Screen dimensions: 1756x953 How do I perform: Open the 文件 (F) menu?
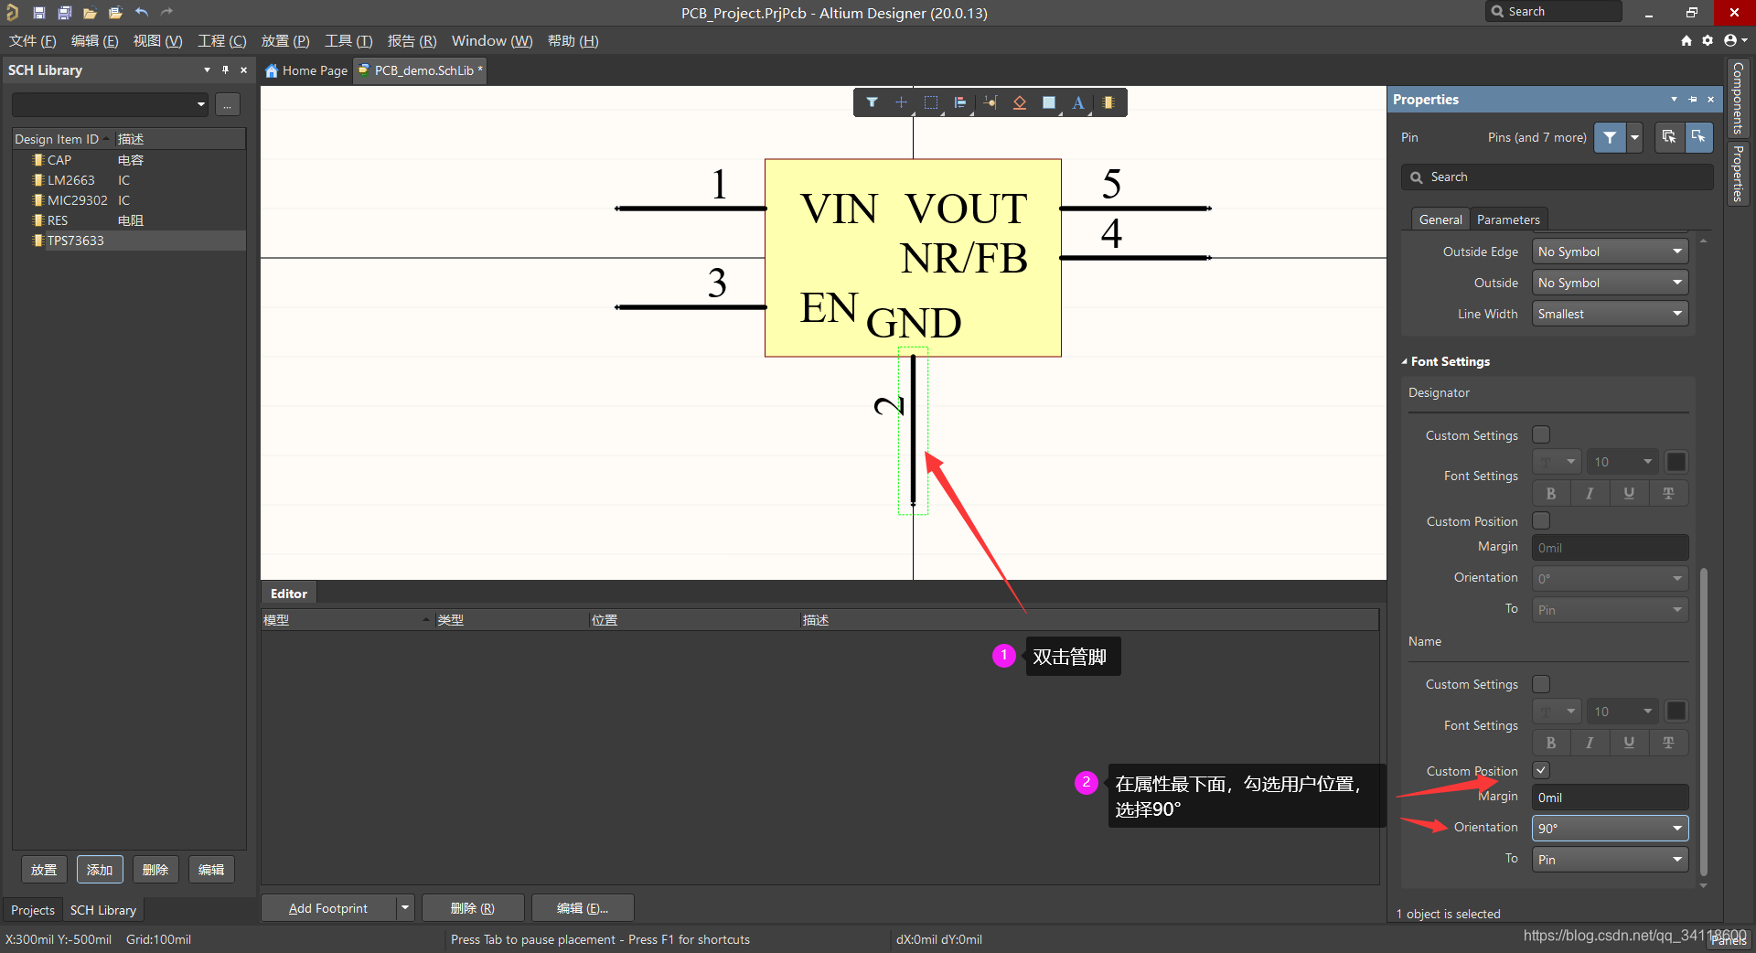(33, 41)
